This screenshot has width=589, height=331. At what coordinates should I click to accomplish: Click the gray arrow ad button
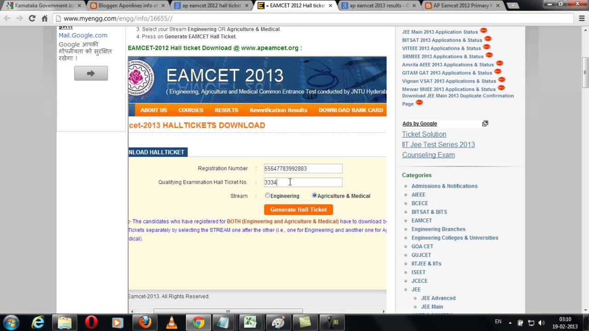[91, 73]
